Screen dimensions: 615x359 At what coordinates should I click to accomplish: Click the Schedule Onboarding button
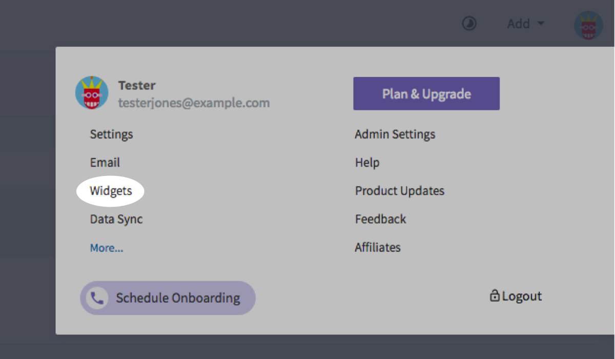pos(177,298)
